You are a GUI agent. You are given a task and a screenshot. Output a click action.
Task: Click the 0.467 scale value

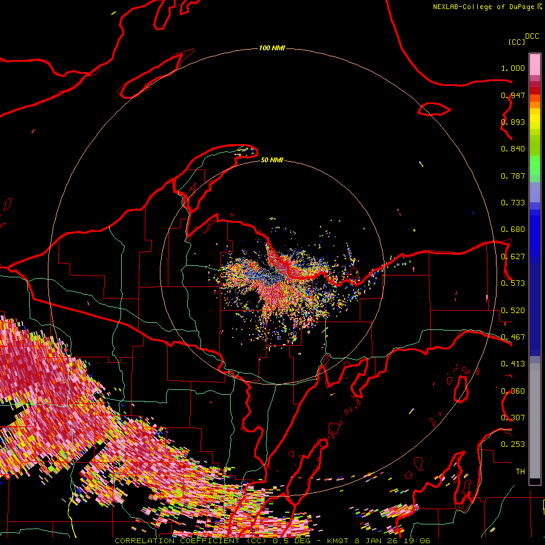513,337
